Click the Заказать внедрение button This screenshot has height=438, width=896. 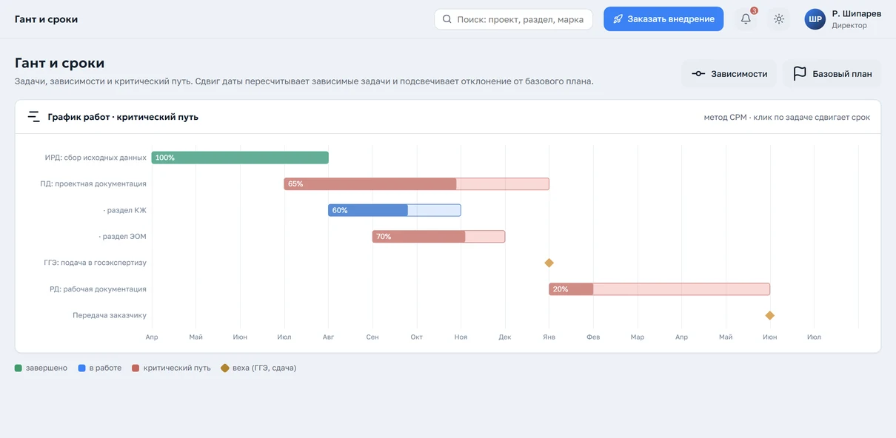[663, 19]
